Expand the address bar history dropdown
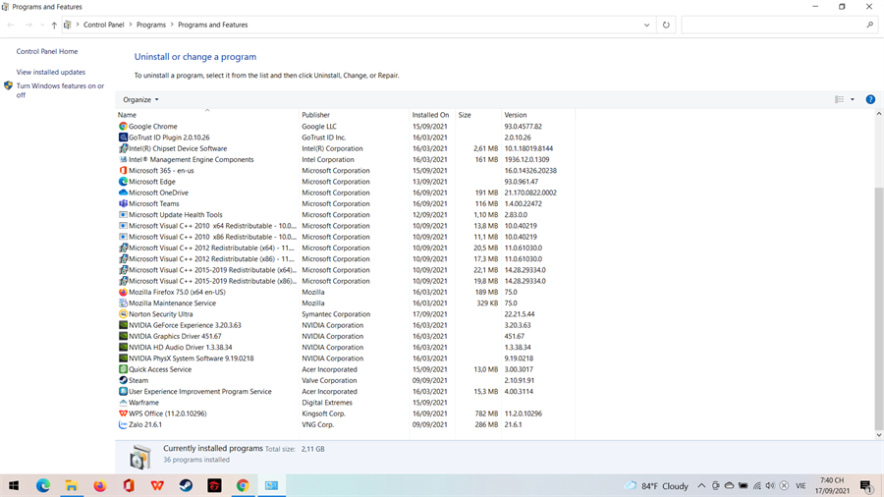The width and height of the screenshot is (884, 497). point(646,25)
